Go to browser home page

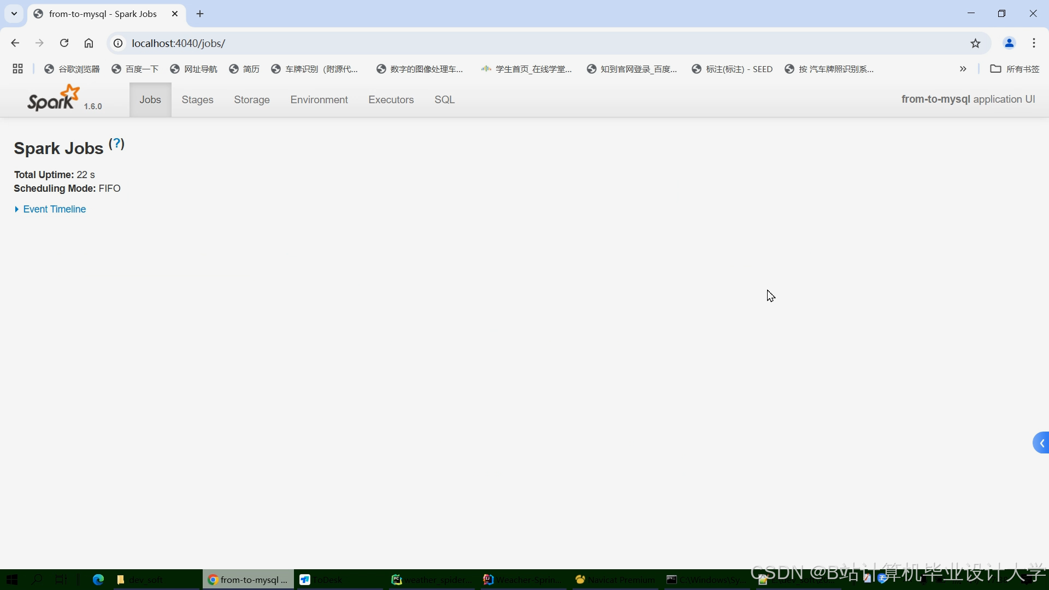pyautogui.click(x=89, y=43)
